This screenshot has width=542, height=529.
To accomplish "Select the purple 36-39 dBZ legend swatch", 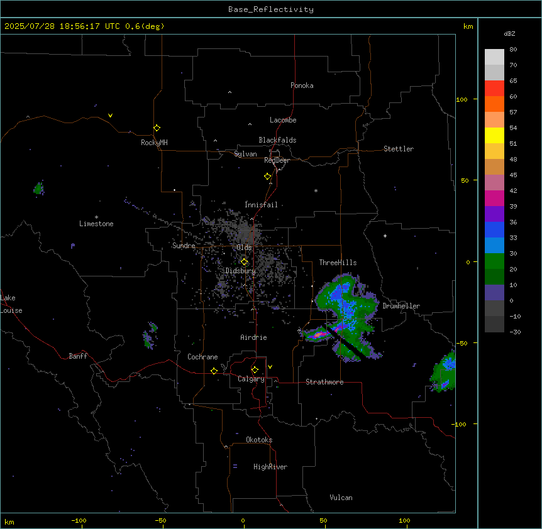I will tap(494, 214).
